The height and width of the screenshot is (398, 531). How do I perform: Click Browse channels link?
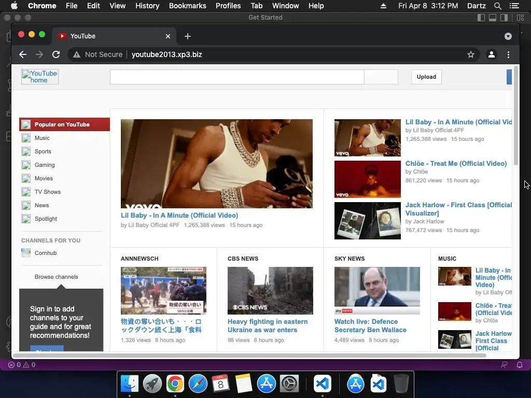(x=56, y=277)
